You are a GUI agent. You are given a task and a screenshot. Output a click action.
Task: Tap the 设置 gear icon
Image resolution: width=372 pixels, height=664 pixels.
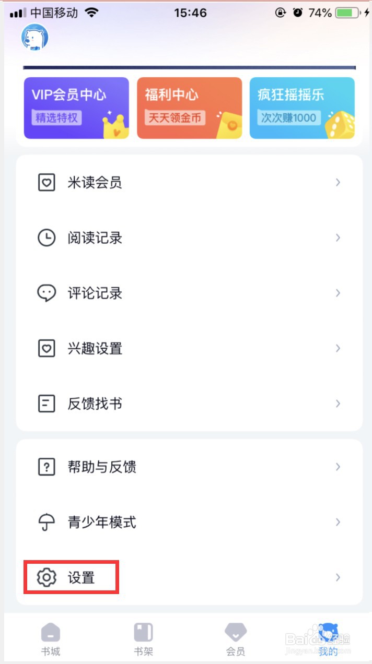point(47,577)
